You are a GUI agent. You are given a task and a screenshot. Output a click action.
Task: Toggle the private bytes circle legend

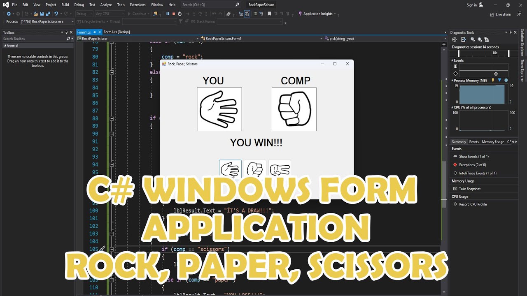pos(506,80)
